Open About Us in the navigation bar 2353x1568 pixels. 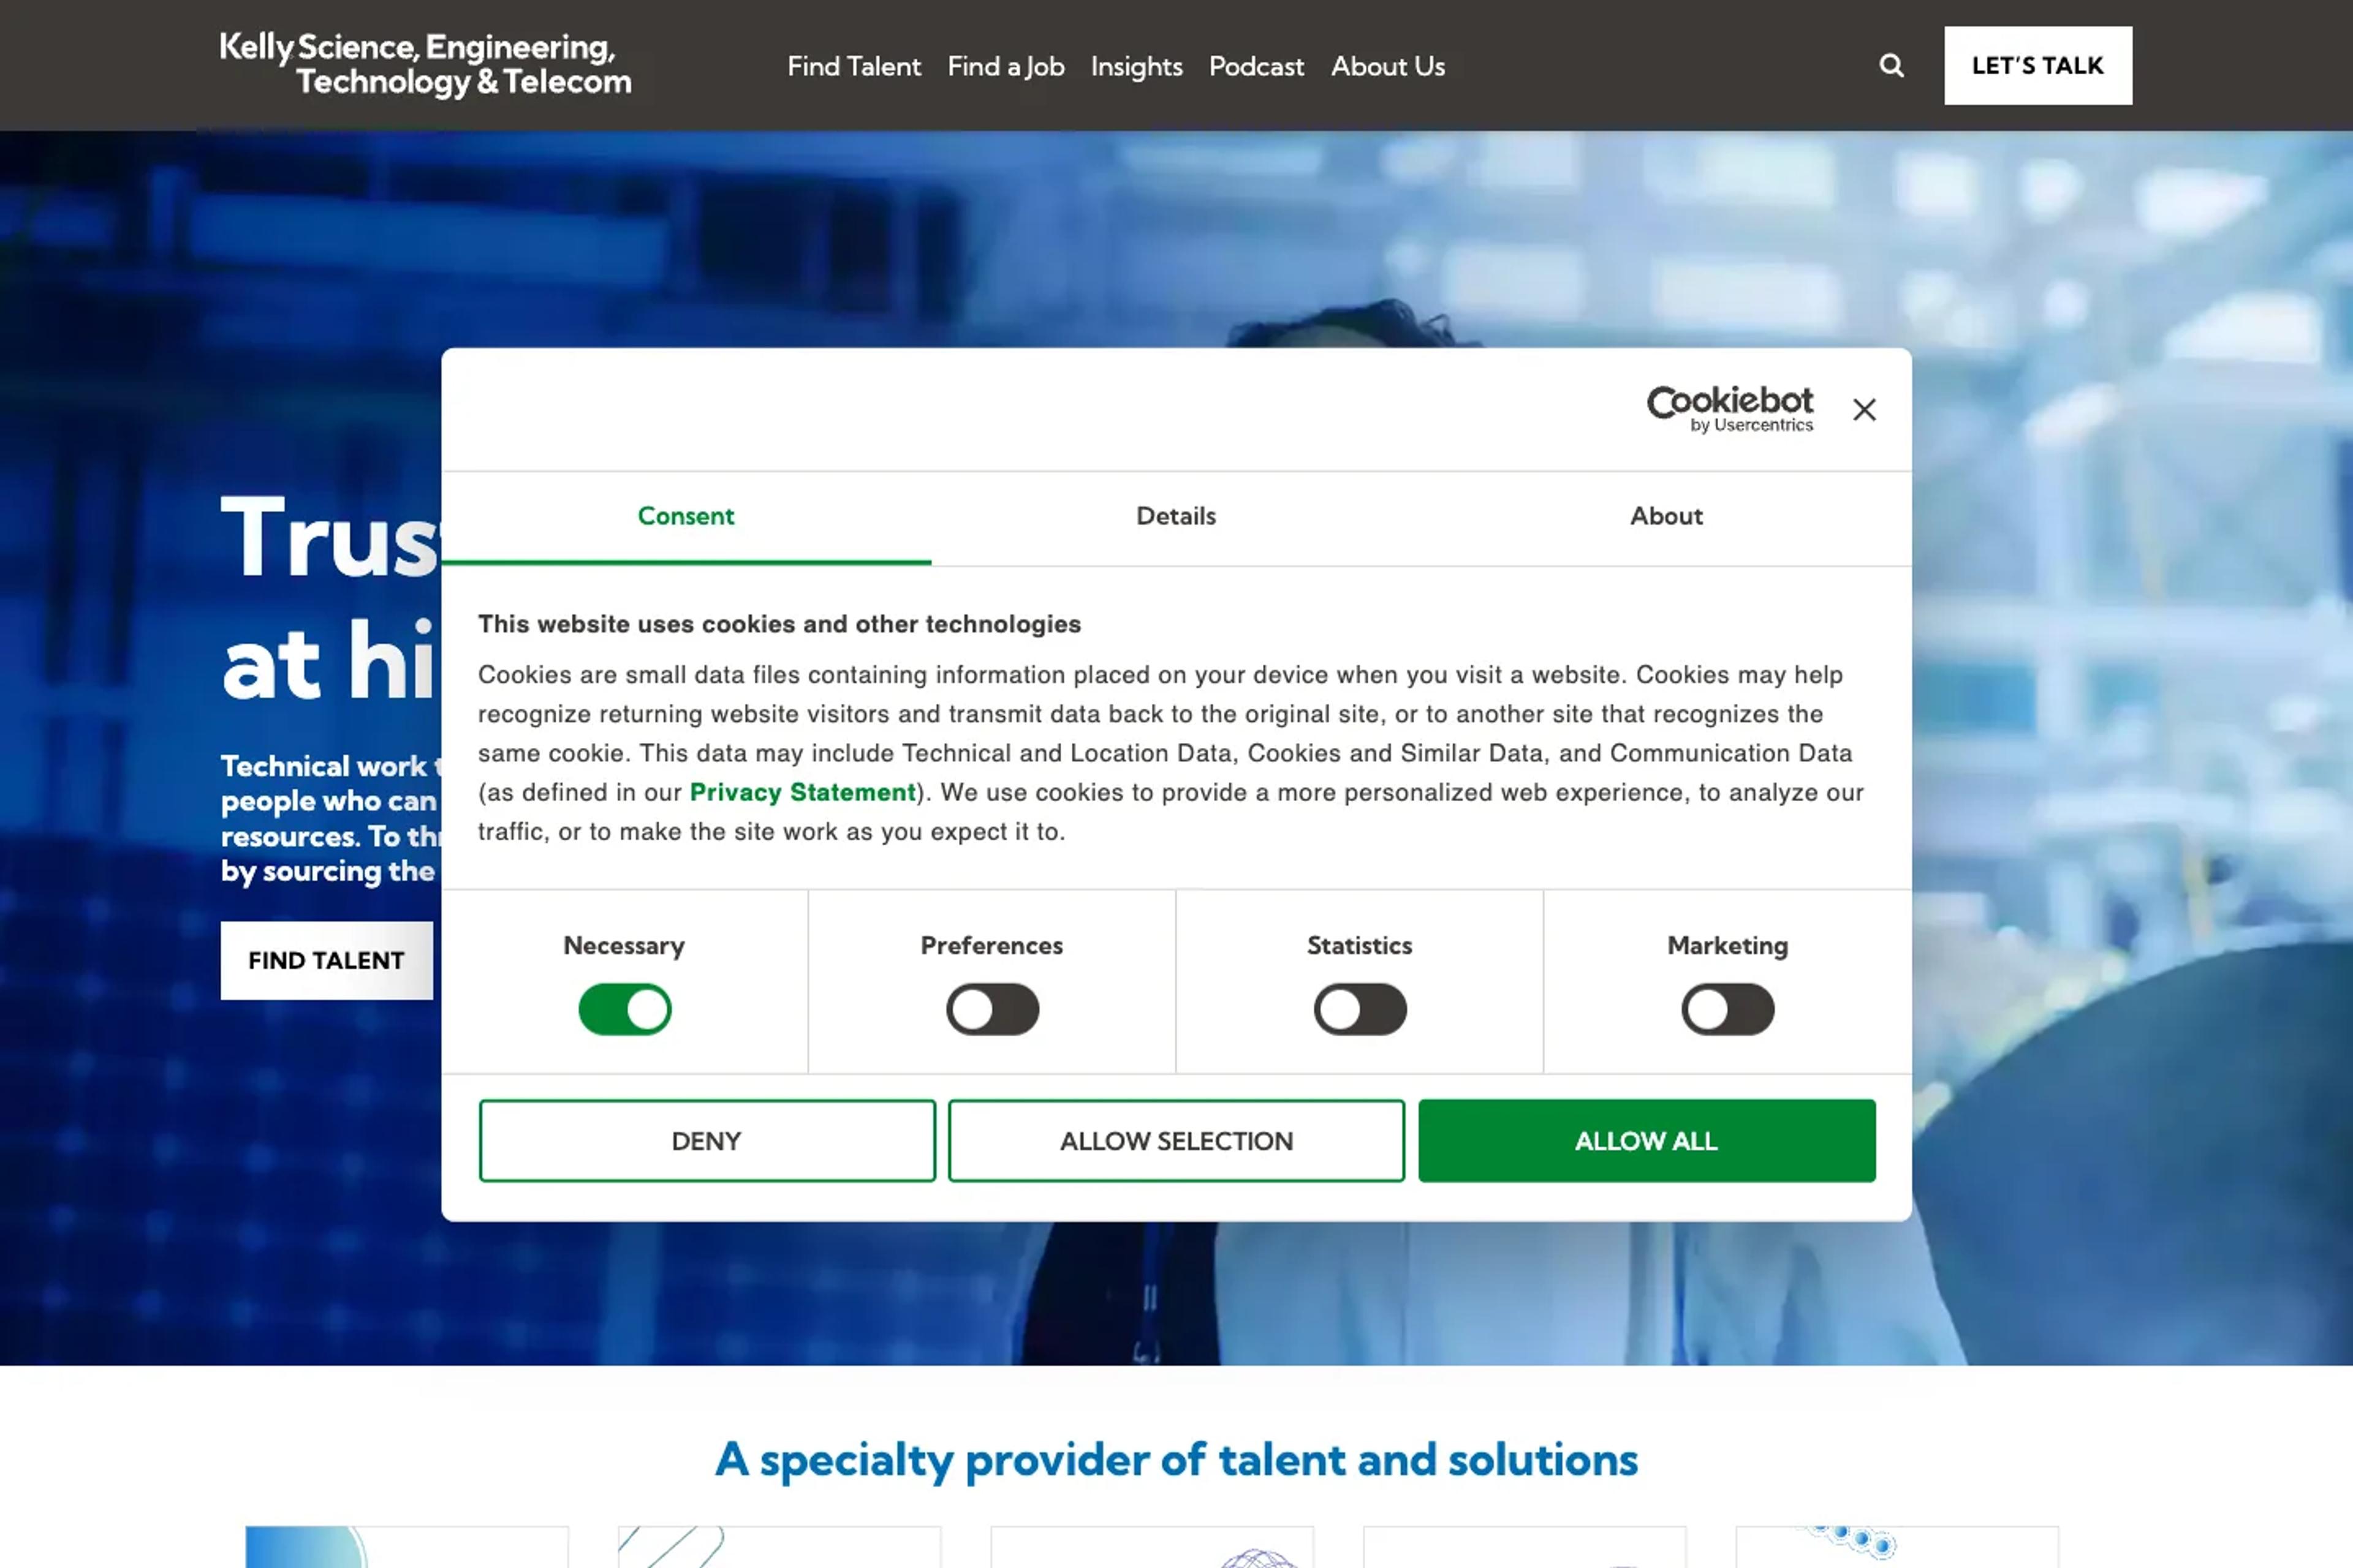(1387, 66)
